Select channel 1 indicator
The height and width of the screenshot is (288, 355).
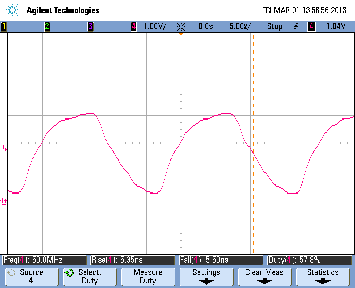(x=4, y=26)
